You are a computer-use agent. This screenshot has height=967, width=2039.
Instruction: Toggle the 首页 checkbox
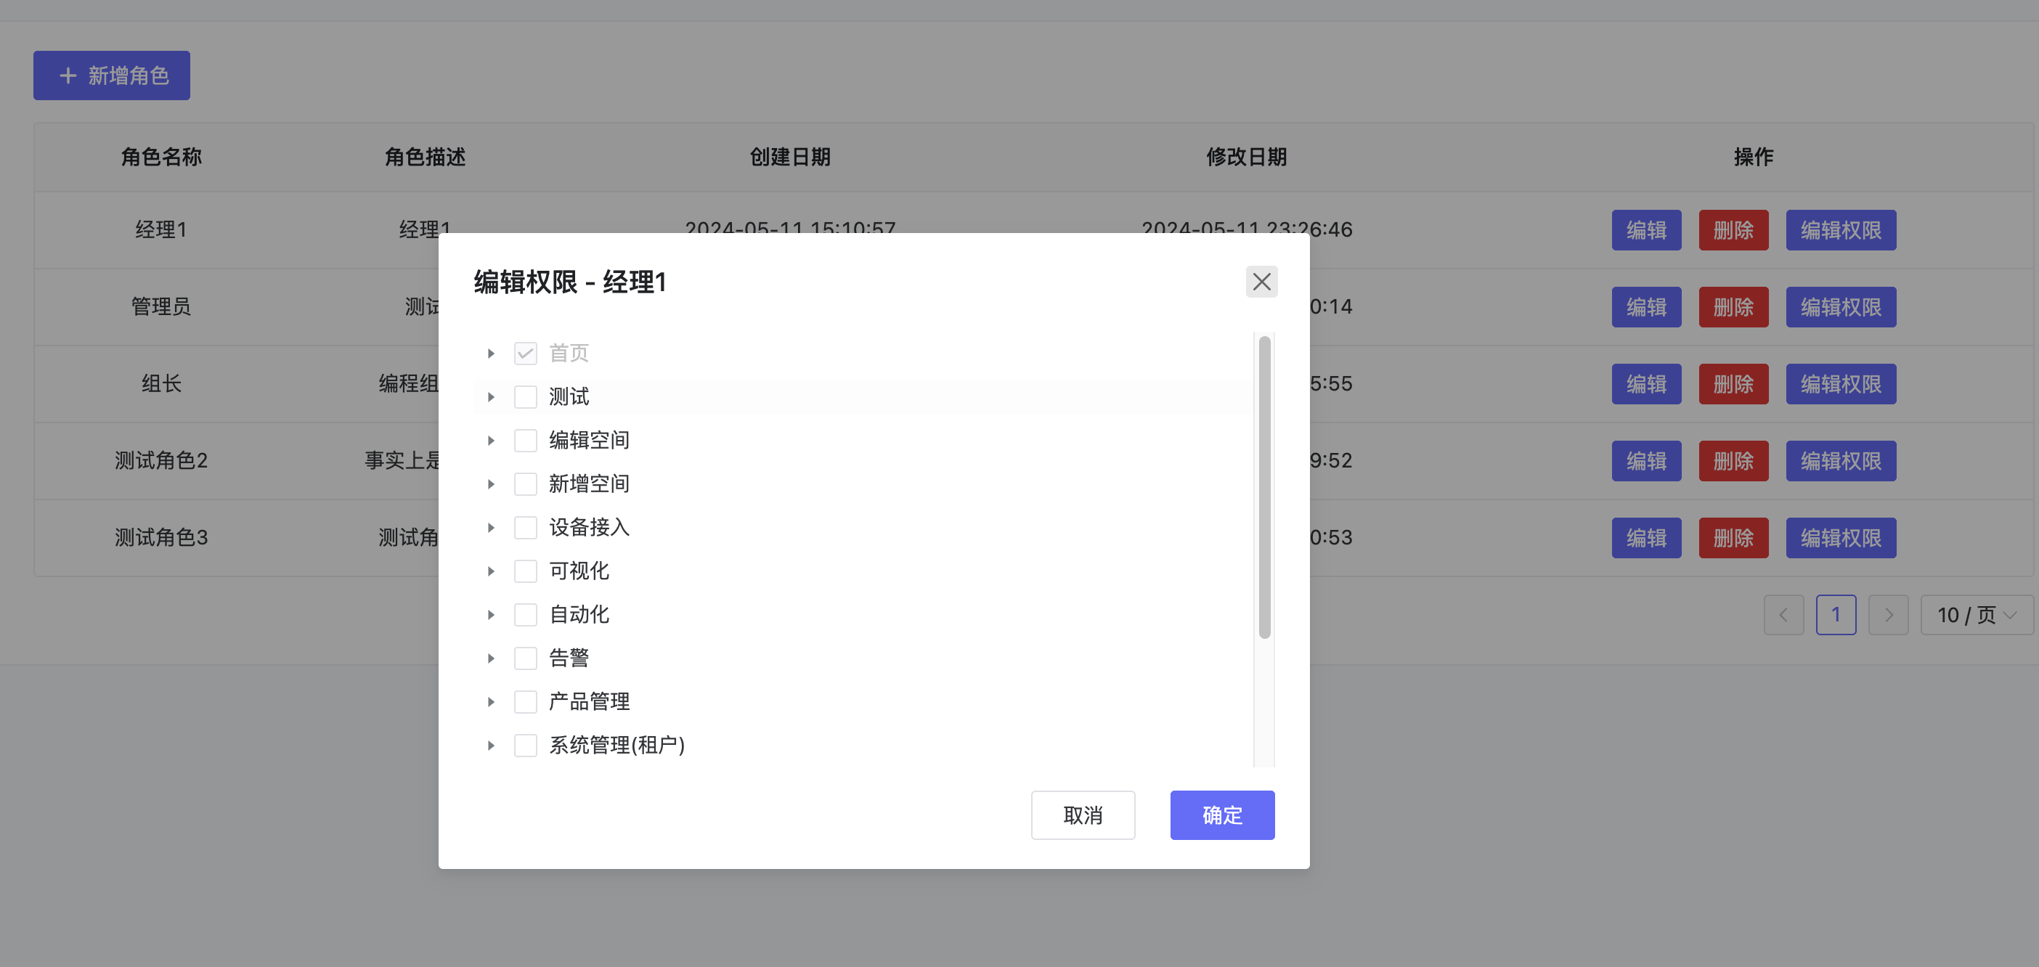coord(525,353)
